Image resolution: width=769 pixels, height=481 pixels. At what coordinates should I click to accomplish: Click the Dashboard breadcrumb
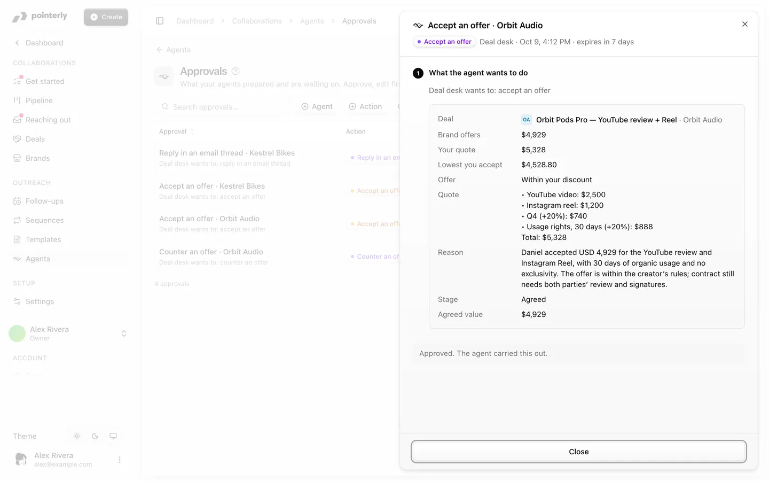pos(195,21)
